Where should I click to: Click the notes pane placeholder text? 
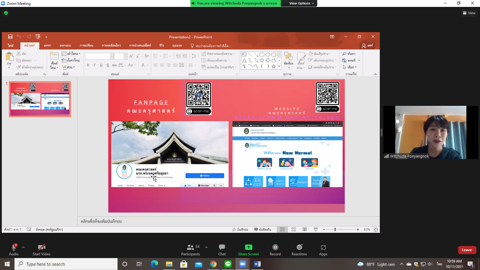pos(101,221)
